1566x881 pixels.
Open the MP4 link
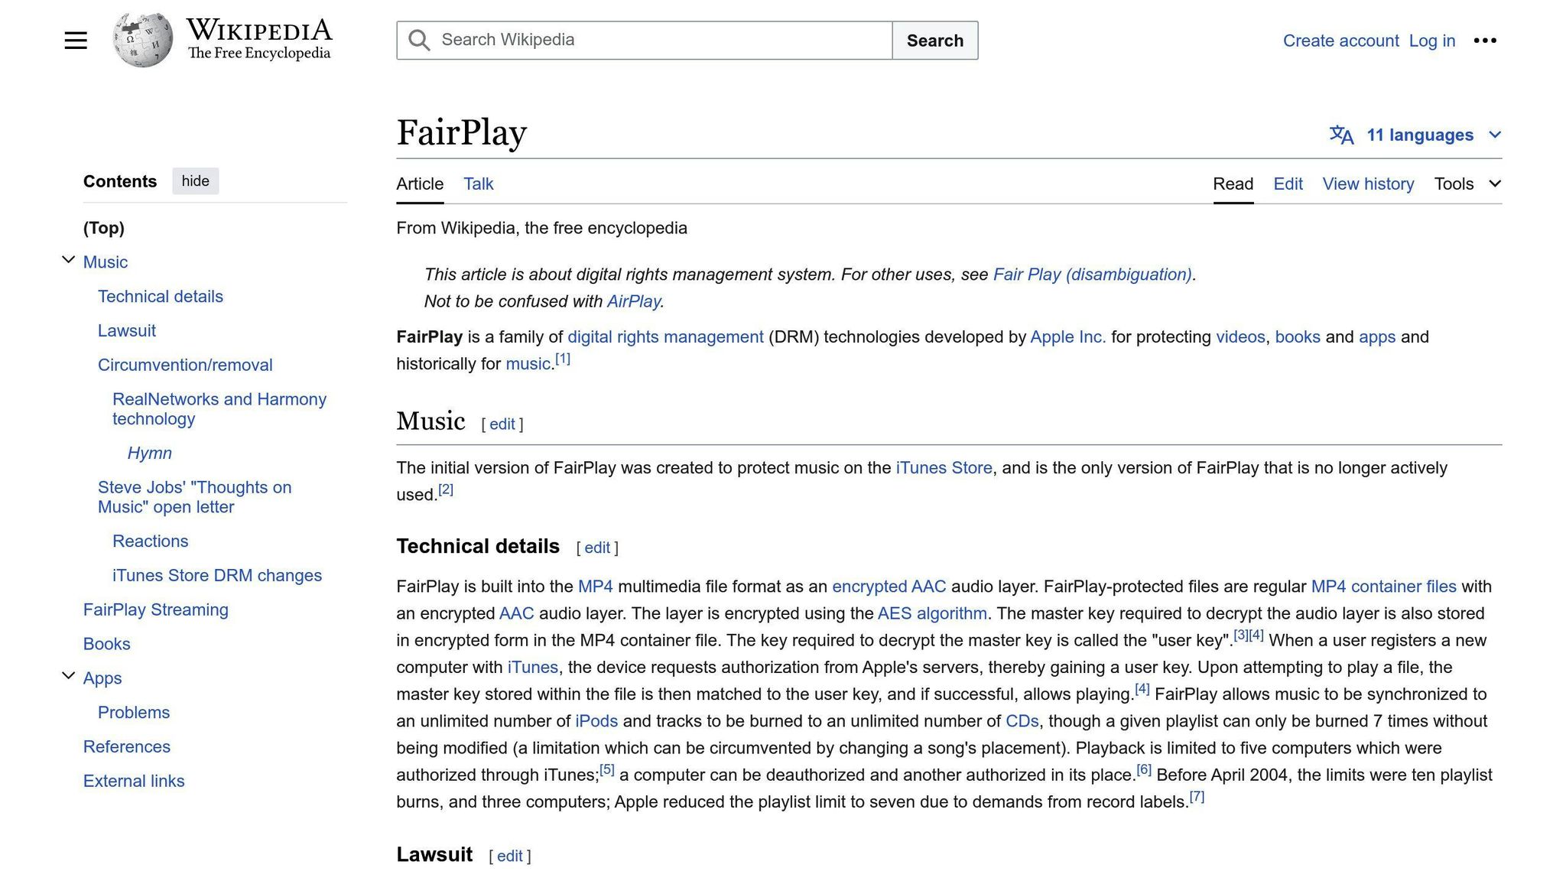[x=596, y=587]
